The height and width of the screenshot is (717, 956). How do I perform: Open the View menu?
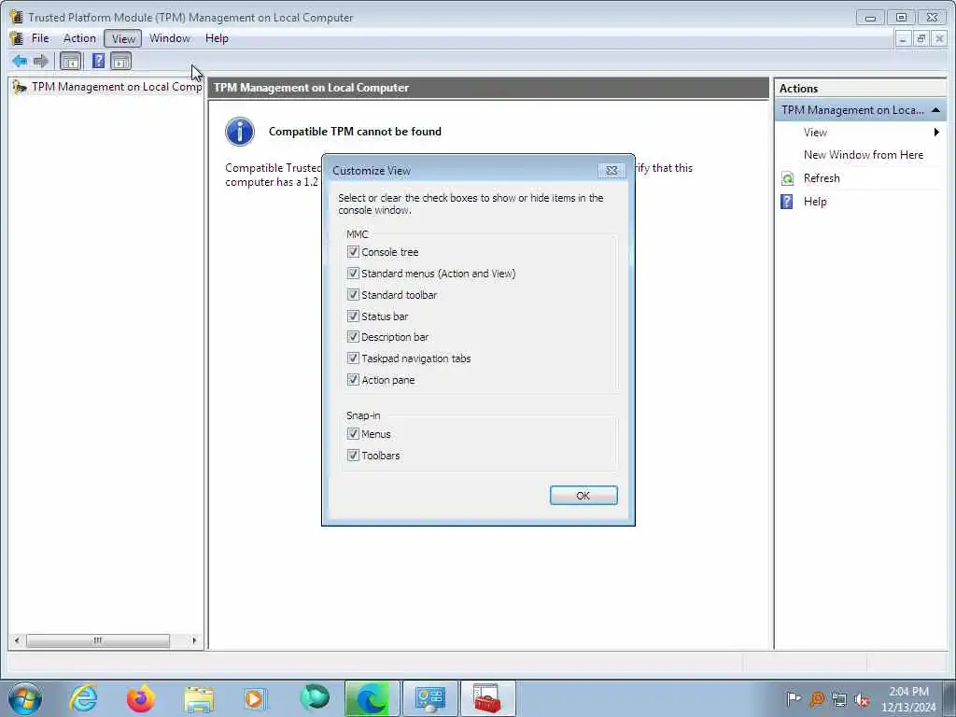[123, 38]
